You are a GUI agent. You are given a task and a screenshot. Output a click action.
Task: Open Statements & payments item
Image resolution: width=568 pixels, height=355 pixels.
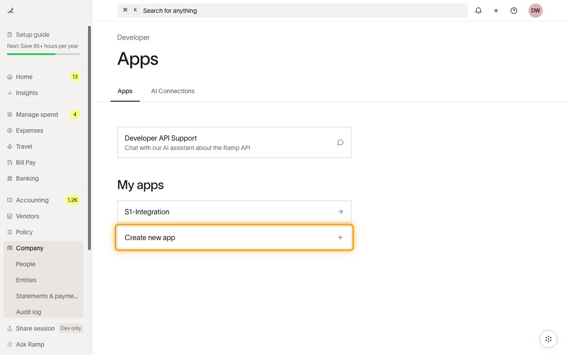point(43,296)
